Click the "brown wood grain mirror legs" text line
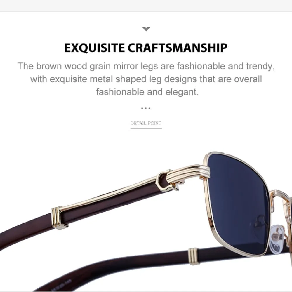292x292 pixels. pos(146,66)
